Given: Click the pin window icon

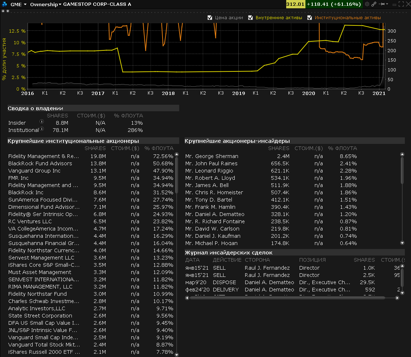Looking at the screenshot, I should (x=382, y=4).
